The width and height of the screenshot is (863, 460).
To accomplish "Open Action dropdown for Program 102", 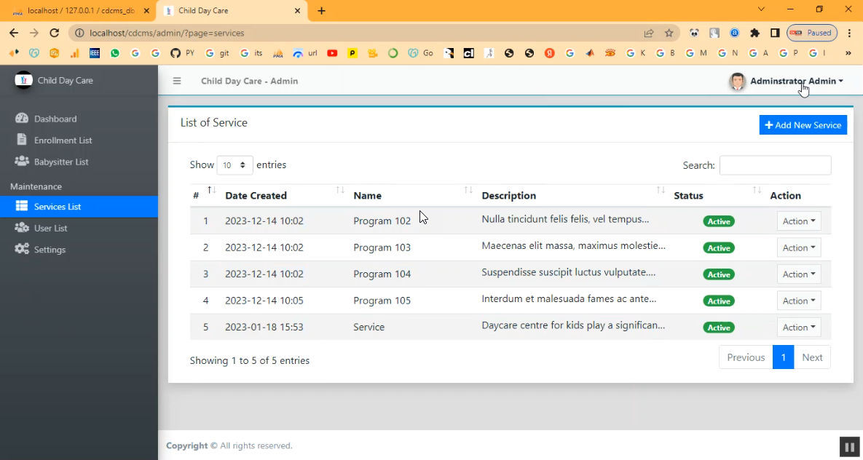I will [x=799, y=221].
